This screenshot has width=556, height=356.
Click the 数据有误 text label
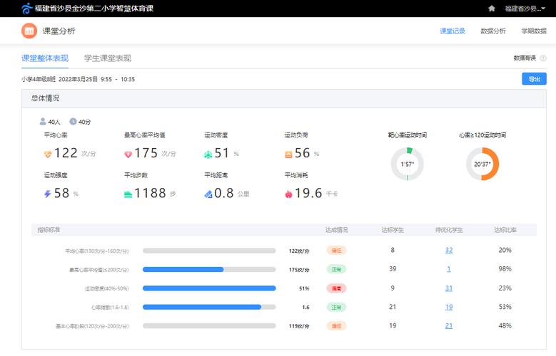(x=525, y=58)
